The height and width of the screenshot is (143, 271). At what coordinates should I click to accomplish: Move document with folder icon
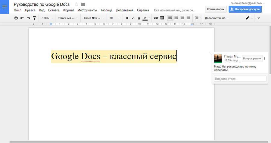pyautogui.click(x=83, y=4)
